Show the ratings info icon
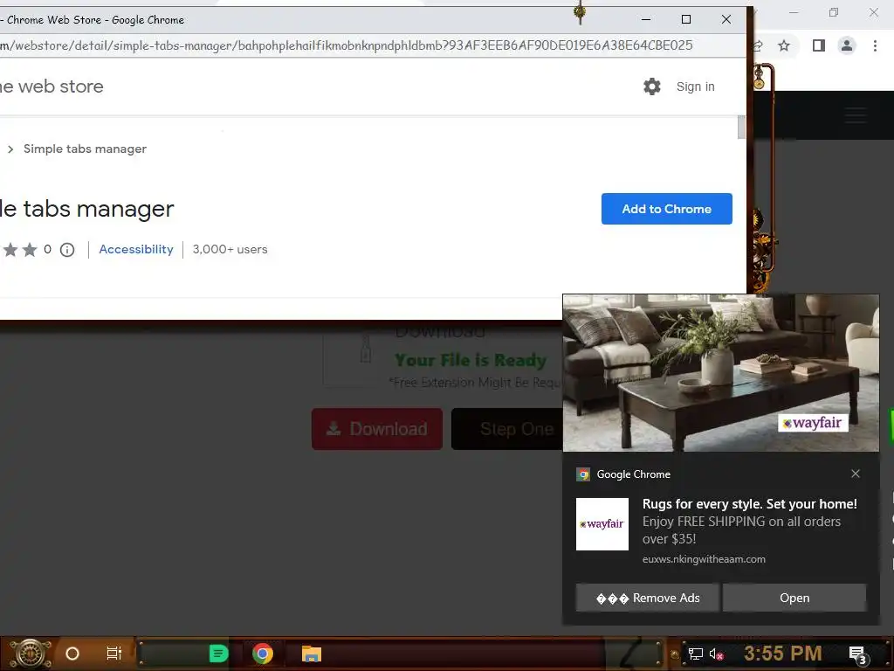 (67, 250)
